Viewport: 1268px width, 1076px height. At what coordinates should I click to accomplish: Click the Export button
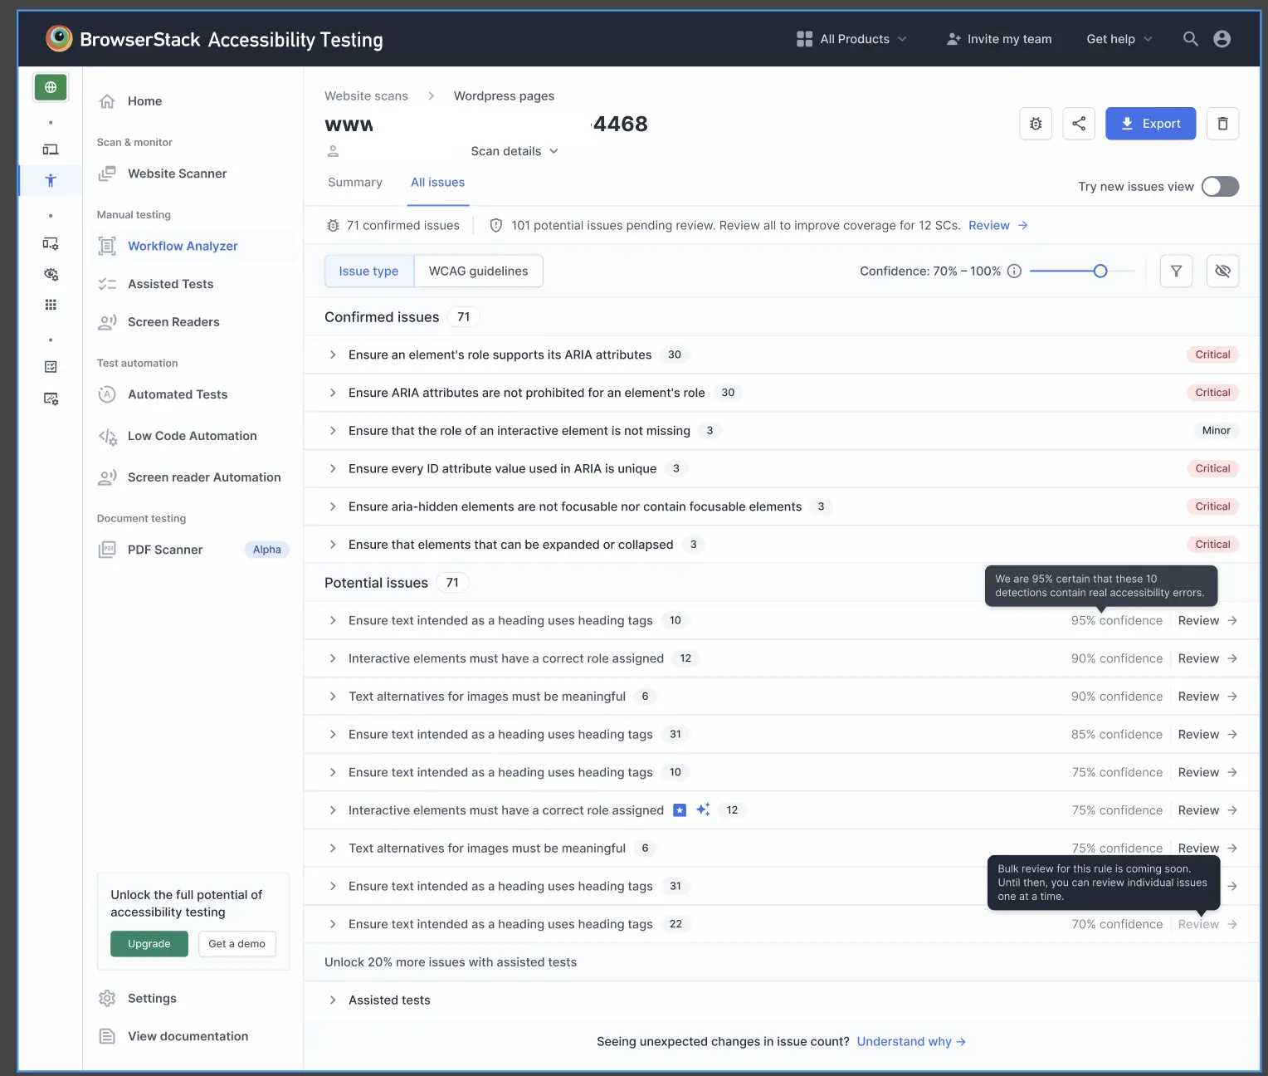[x=1150, y=124]
